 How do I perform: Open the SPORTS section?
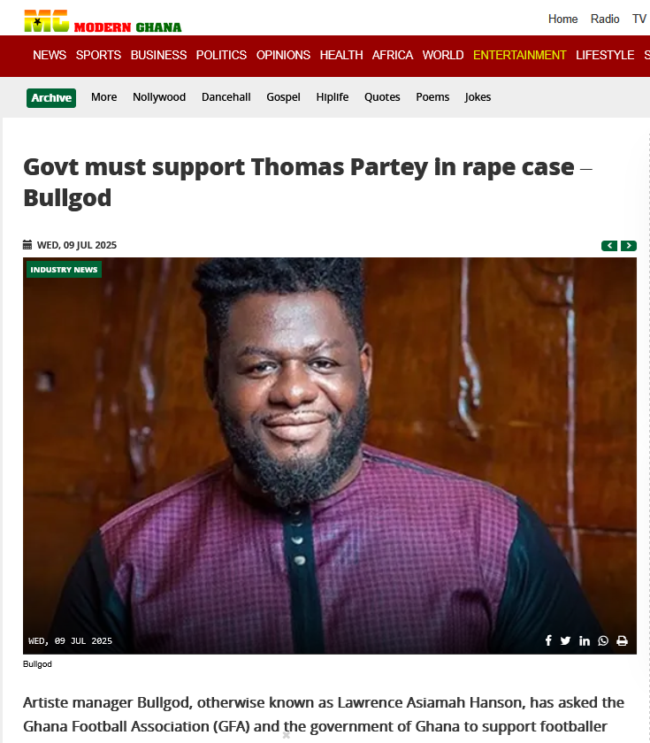pos(98,55)
